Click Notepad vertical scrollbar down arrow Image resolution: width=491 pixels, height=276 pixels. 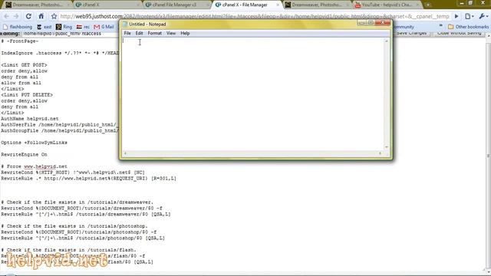point(387,147)
